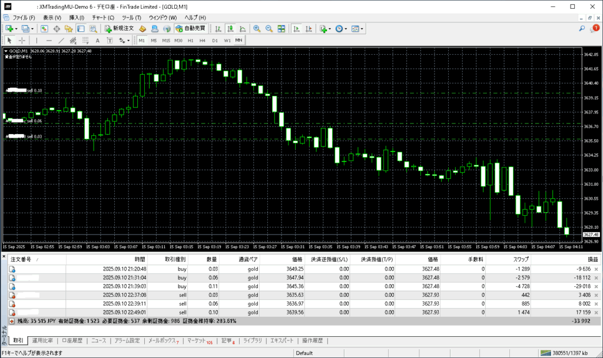The width and height of the screenshot is (603, 358).
Task: Open the chart periods clock dropdown
Action: click(x=347, y=28)
